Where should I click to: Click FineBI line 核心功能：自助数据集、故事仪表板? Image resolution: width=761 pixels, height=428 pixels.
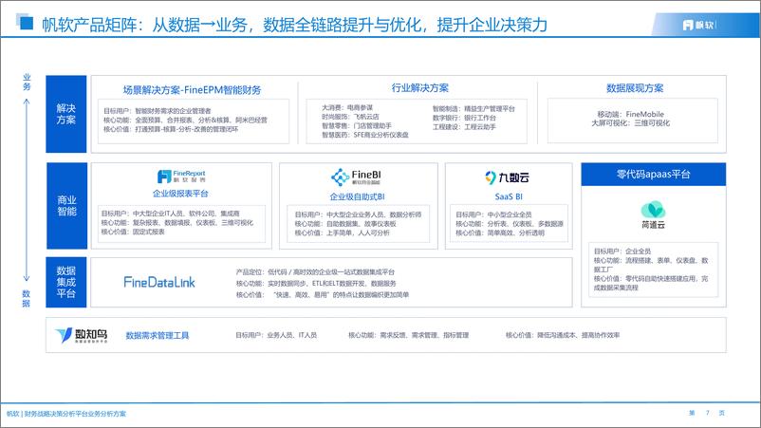tap(345, 224)
